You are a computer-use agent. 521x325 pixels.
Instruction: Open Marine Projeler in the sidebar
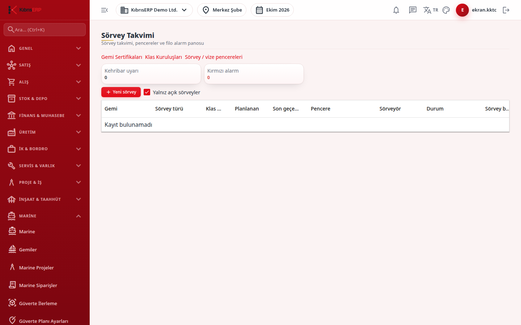pyautogui.click(x=45, y=268)
